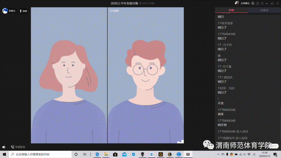Select the right 五行缺钱 video panel
281x158 pixels.
click(145, 75)
